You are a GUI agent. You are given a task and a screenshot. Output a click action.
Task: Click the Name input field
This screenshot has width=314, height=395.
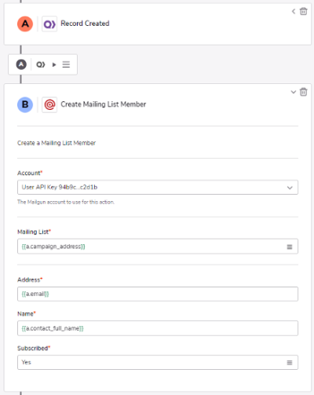pyautogui.click(x=158, y=328)
